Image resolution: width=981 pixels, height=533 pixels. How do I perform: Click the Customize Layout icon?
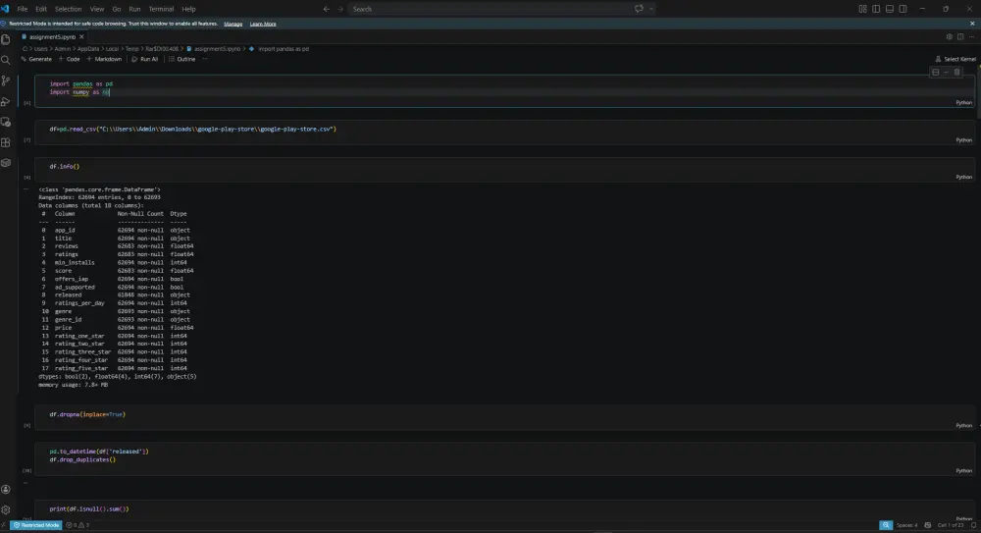(x=862, y=9)
